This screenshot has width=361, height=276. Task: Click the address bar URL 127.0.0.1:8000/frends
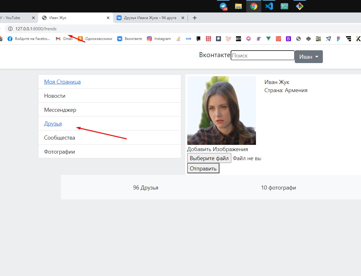click(x=36, y=29)
